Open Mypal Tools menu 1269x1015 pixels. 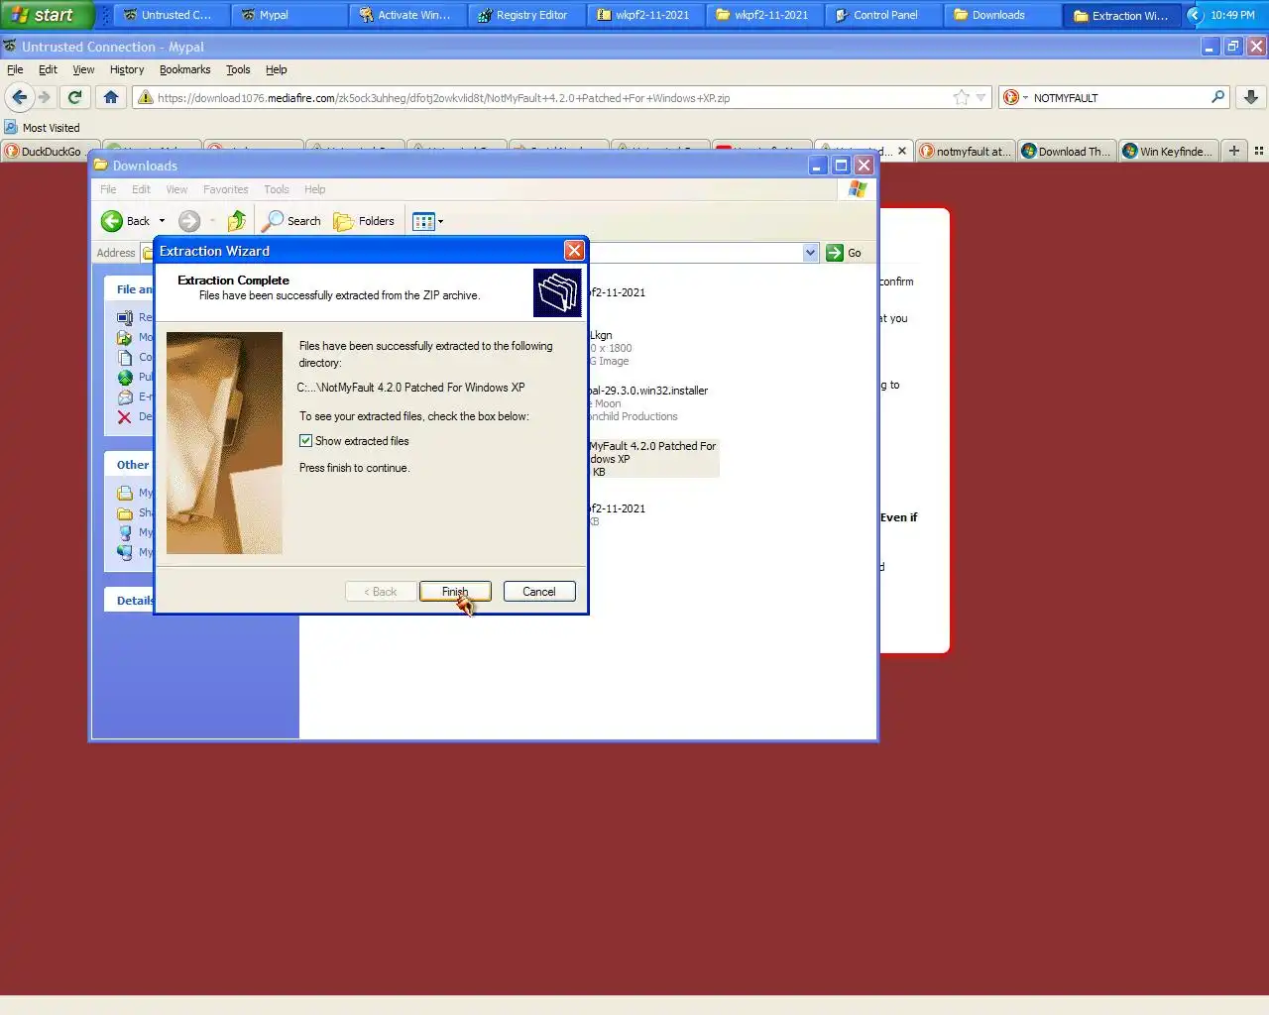coord(238,69)
